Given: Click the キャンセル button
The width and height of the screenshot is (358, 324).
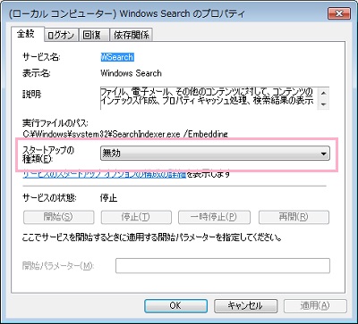Looking at the screenshot, I should (x=245, y=305).
